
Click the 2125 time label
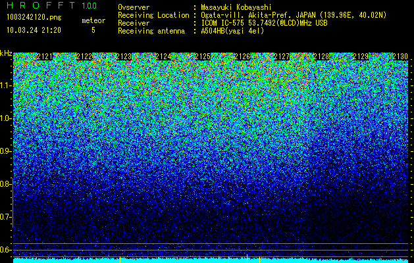click(203, 57)
